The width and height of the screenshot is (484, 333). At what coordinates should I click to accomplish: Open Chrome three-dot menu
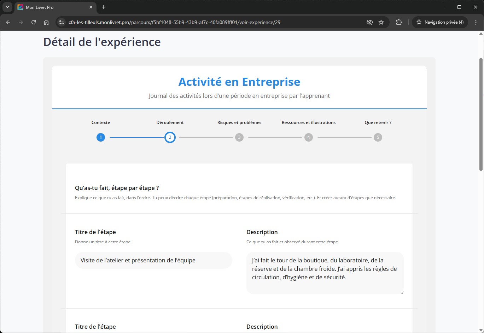[476, 22]
